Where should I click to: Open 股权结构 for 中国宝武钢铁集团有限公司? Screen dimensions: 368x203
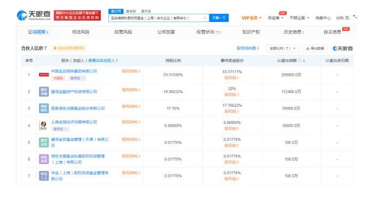pos(131,71)
